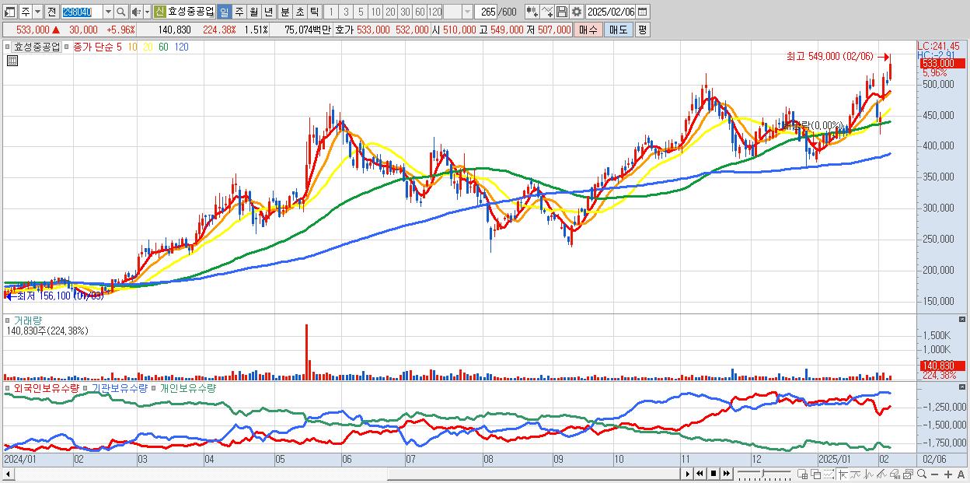Choose the 5 interval button
Image resolution: width=970 pixels, height=483 pixels.
pyautogui.click(x=361, y=12)
